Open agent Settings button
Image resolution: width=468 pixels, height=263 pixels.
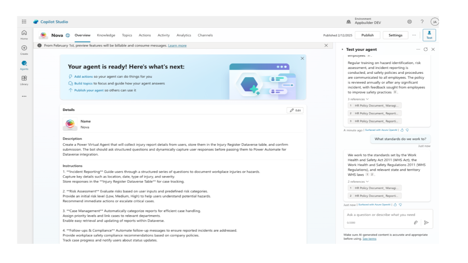click(396, 35)
